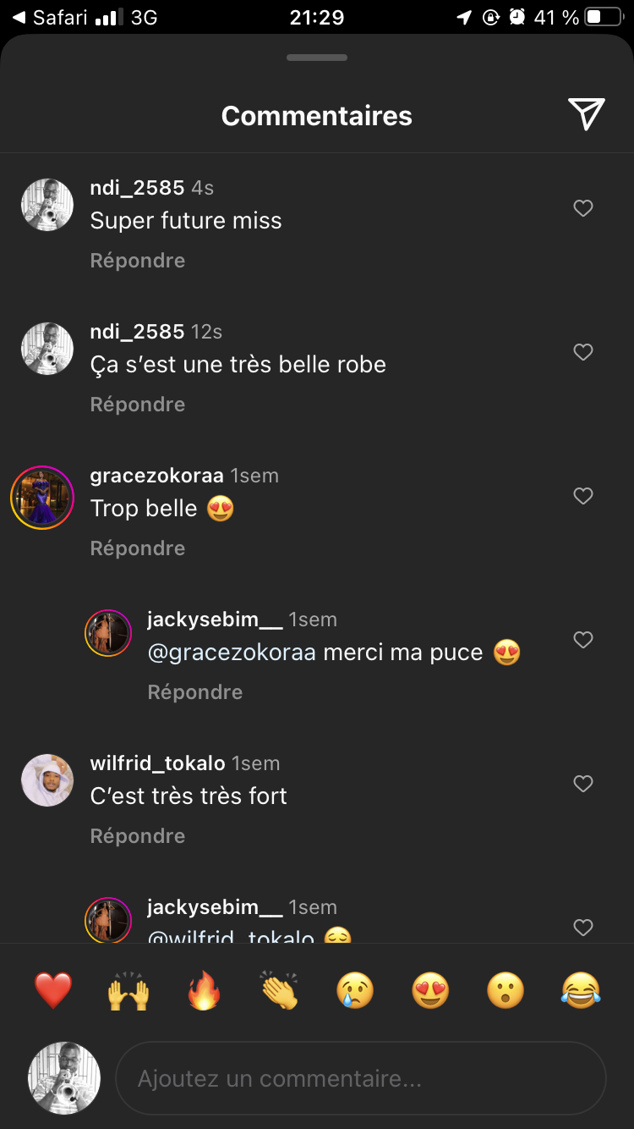Insert the tears of joy emoji

pyautogui.click(x=581, y=990)
